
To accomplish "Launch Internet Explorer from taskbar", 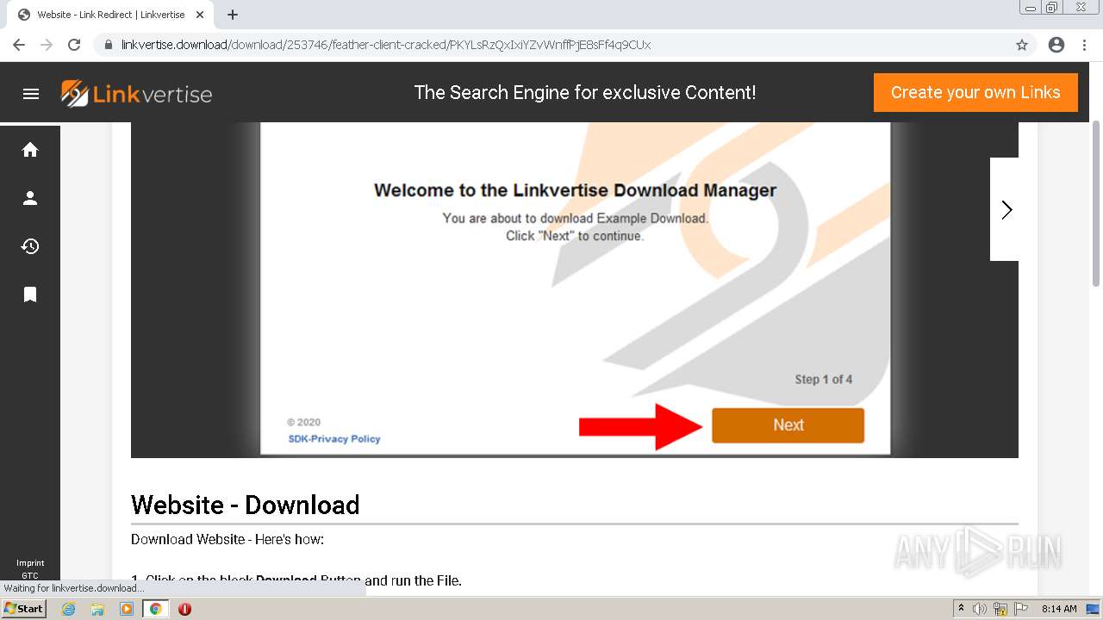I will 69,609.
